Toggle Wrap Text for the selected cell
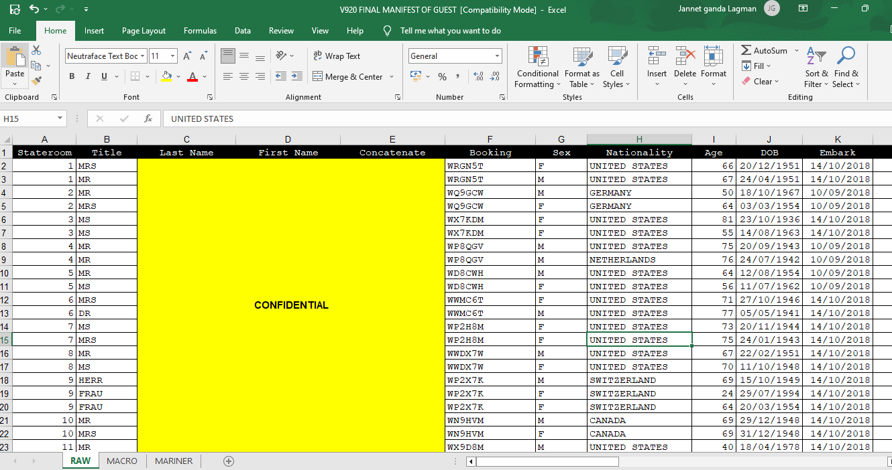The height and width of the screenshot is (470, 892). point(337,56)
